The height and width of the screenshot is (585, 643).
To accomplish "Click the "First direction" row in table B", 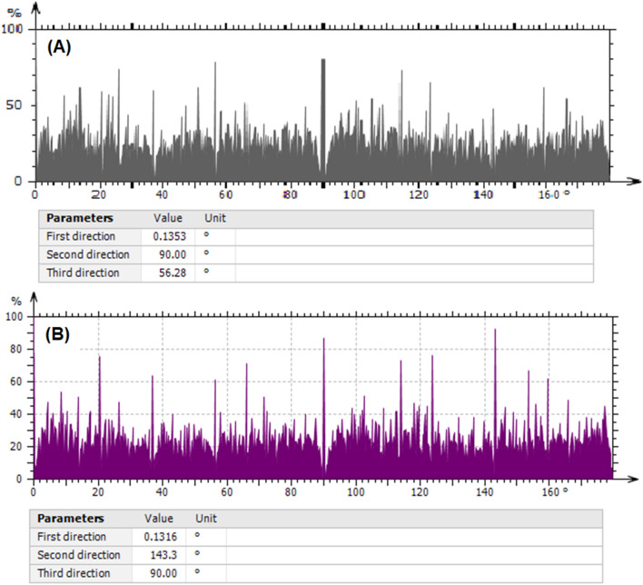I will 316,537.
